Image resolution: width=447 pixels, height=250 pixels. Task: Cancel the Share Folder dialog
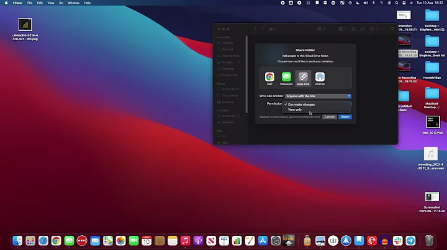(329, 117)
